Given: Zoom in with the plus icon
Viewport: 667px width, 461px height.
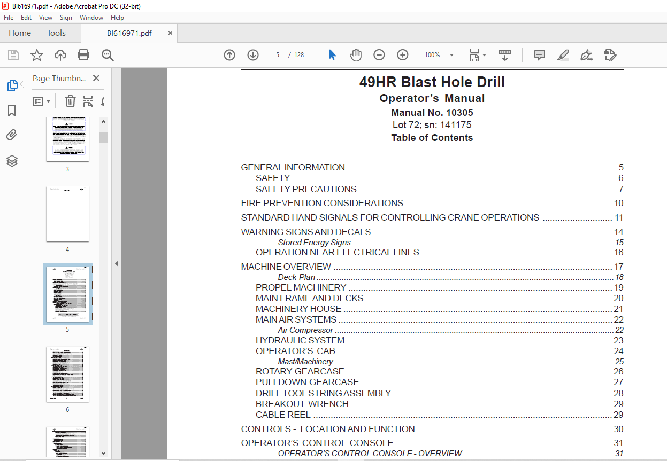Looking at the screenshot, I should 403,55.
